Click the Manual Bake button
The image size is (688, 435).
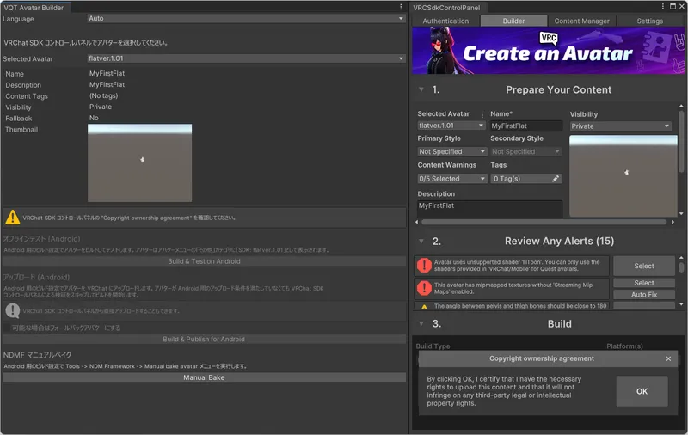click(x=204, y=377)
